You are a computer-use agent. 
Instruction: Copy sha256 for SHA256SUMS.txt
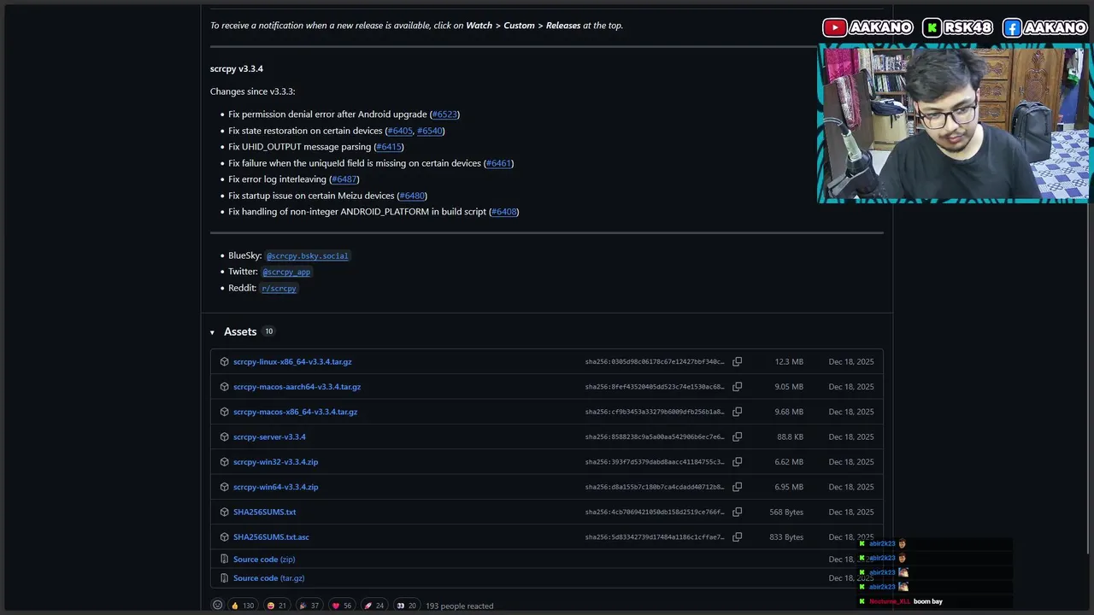click(737, 512)
